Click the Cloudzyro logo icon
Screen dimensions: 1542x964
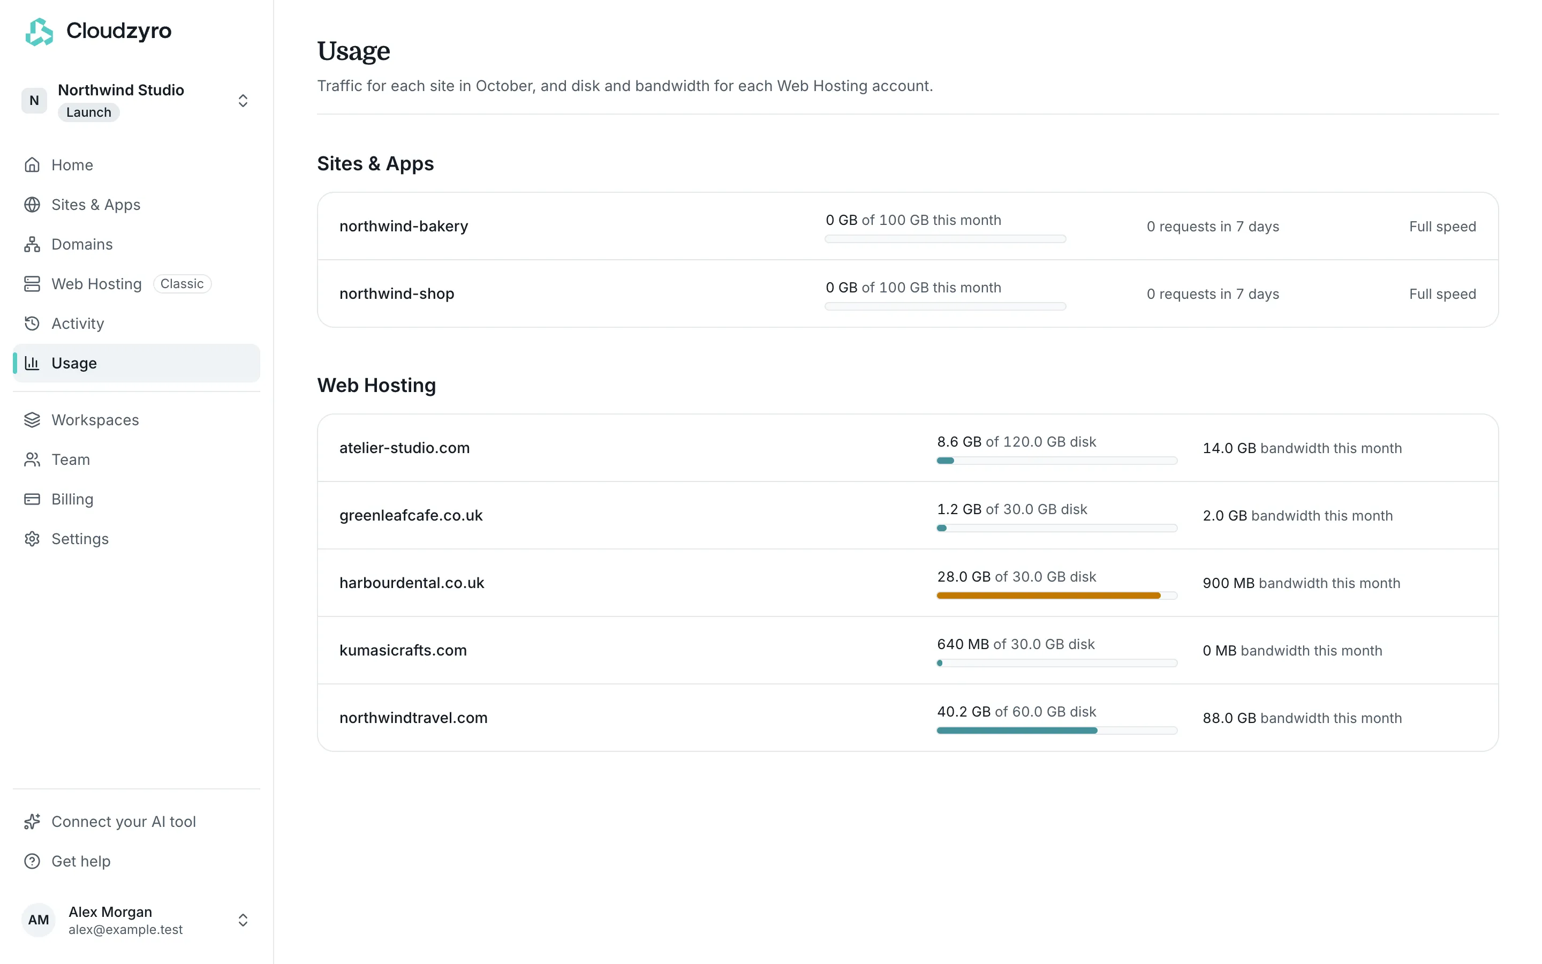[39, 31]
